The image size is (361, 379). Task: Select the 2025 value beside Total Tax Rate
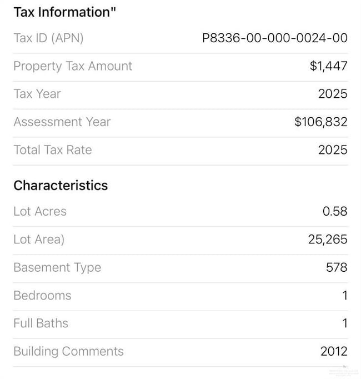coord(333,149)
